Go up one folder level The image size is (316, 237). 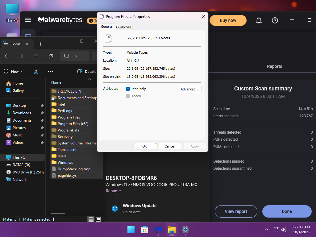36,56
